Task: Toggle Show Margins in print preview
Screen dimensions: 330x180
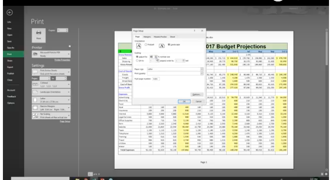Action: (322, 174)
